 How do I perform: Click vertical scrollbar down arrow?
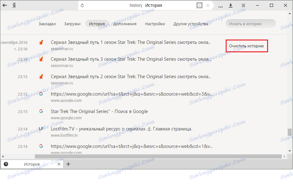coord(290,151)
